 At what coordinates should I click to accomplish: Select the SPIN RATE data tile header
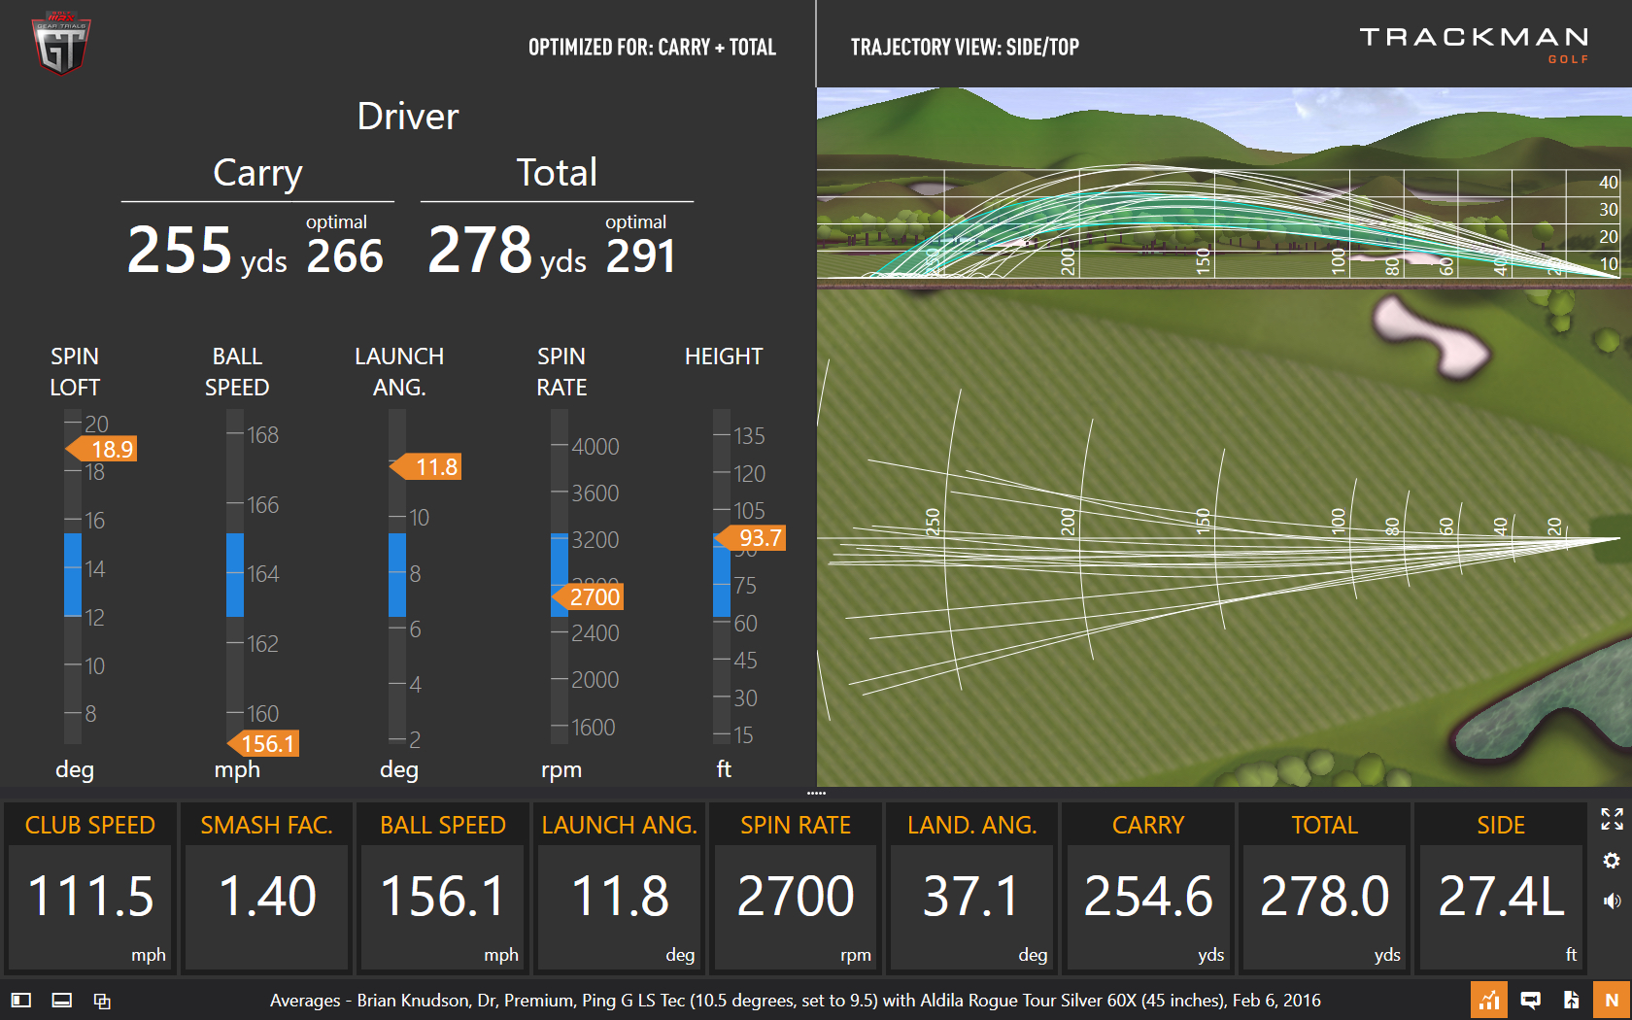pos(796,825)
